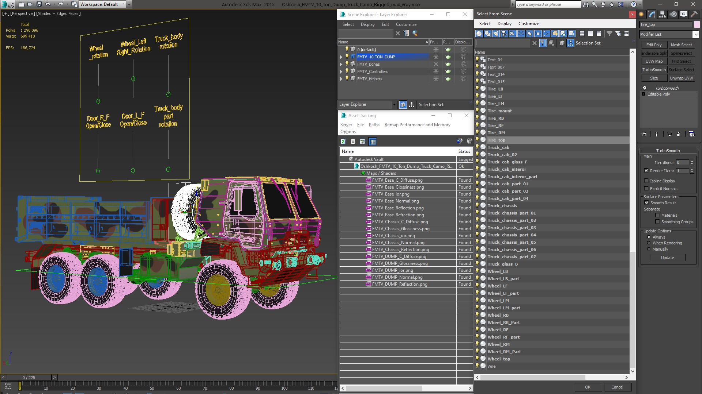Open the Hierarchy command panel tab
702x394 pixels.
(662, 14)
